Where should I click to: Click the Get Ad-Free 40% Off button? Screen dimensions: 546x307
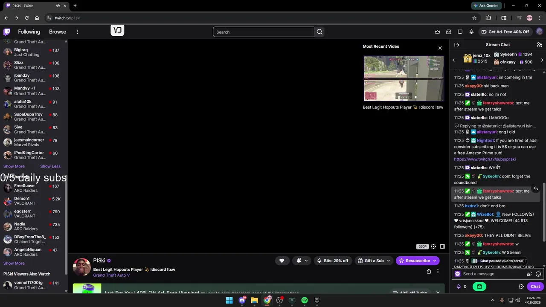pyautogui.click(x=505, y=32)
